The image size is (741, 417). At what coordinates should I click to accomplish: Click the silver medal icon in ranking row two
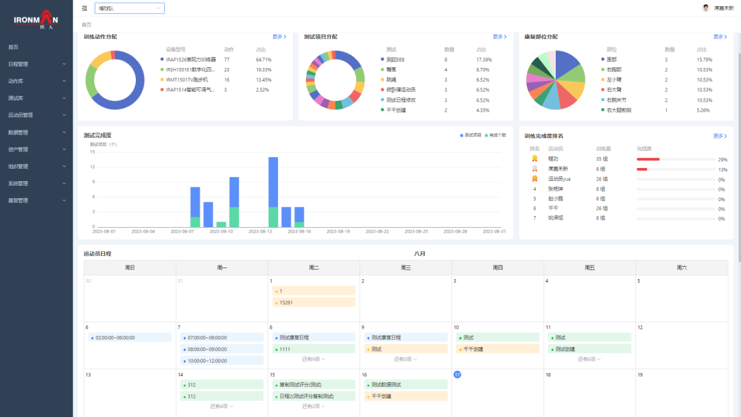534,169
